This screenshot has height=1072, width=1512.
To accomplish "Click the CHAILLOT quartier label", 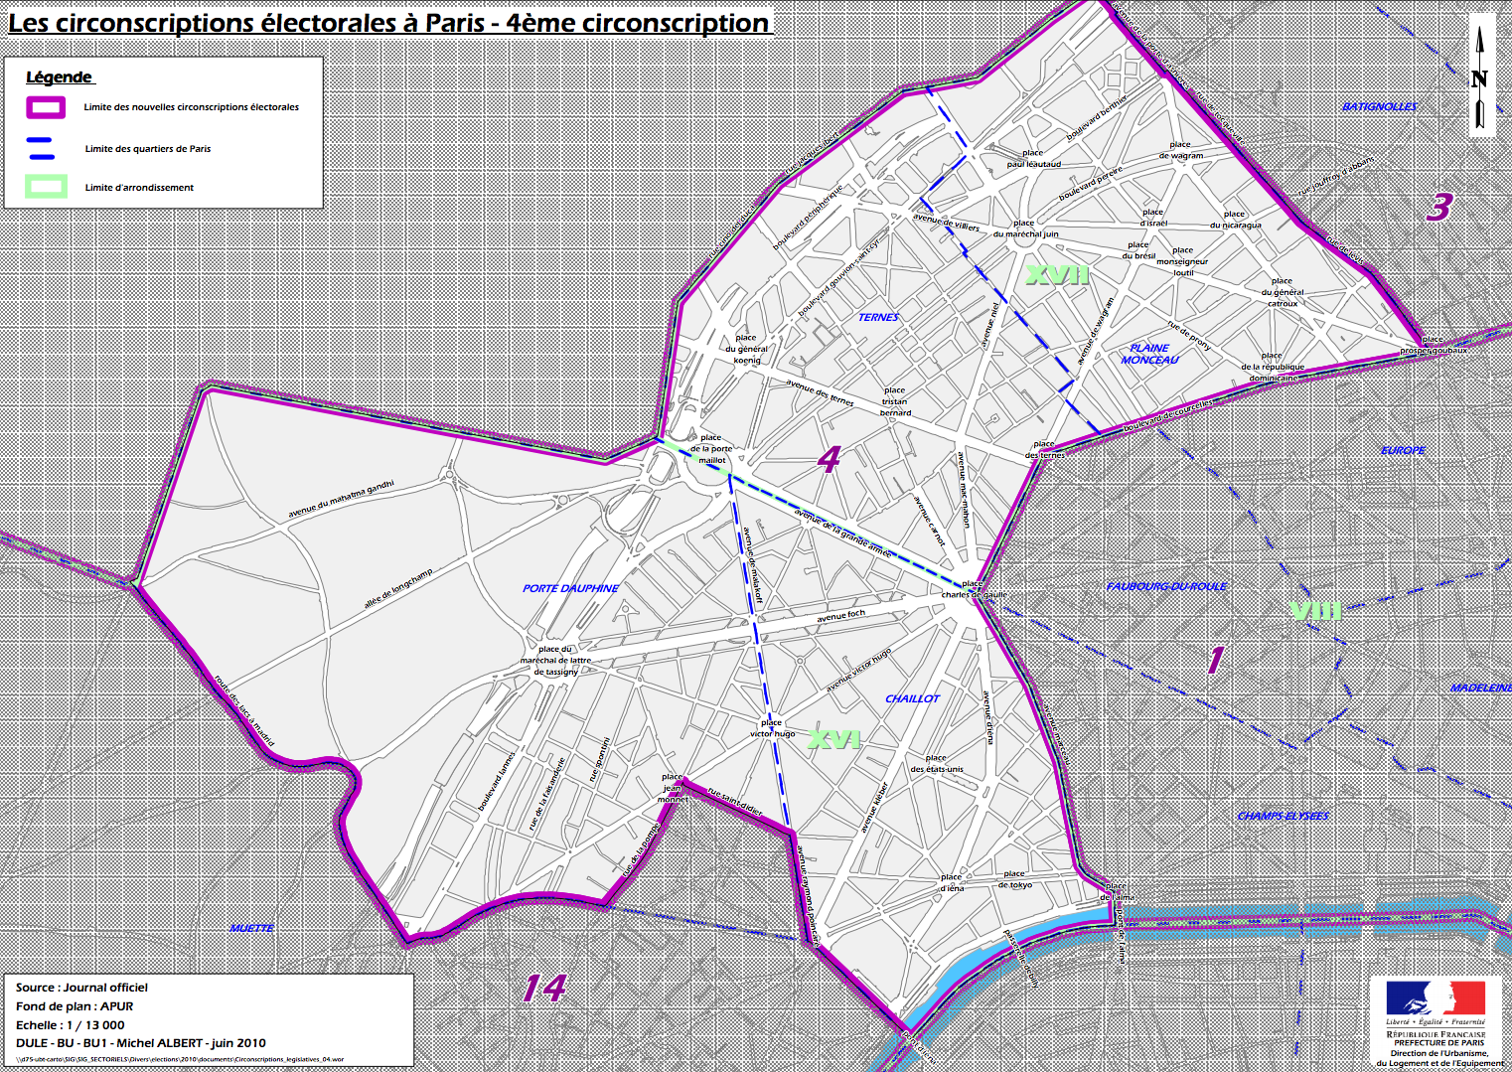I will click(x=912, y=698).
